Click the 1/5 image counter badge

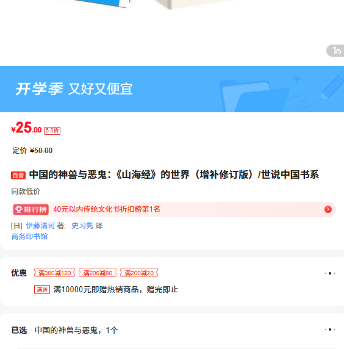click(335, 51)
